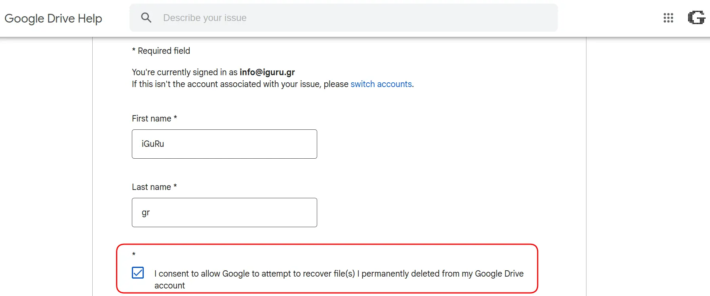The width and height of the screenshot is (710, 296).
Task: Click the consent statement label text
Action: (x=339, y=279)
